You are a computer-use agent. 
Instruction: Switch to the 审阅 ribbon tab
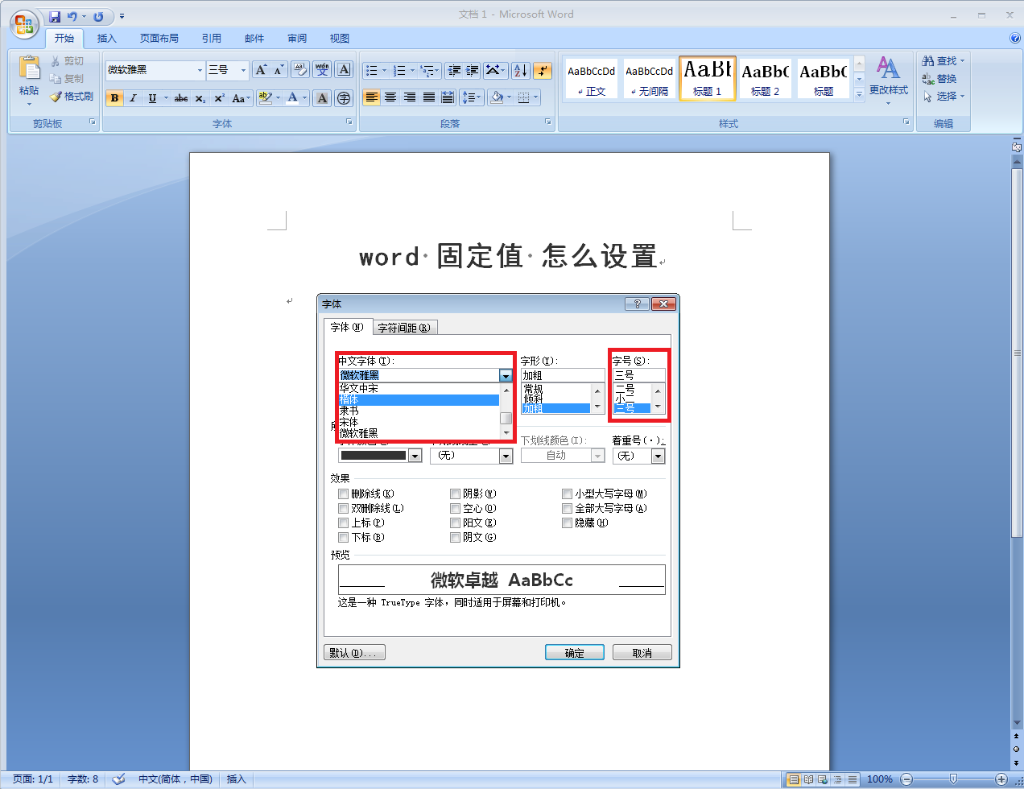[x=297, y=39]
